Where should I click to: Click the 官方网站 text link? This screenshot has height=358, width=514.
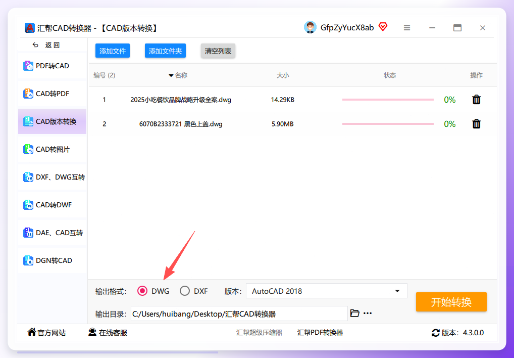coord(52,333)
